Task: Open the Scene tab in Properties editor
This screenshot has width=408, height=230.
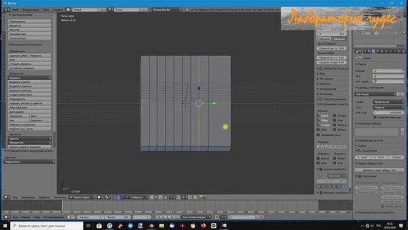Action: pos(374,51)
